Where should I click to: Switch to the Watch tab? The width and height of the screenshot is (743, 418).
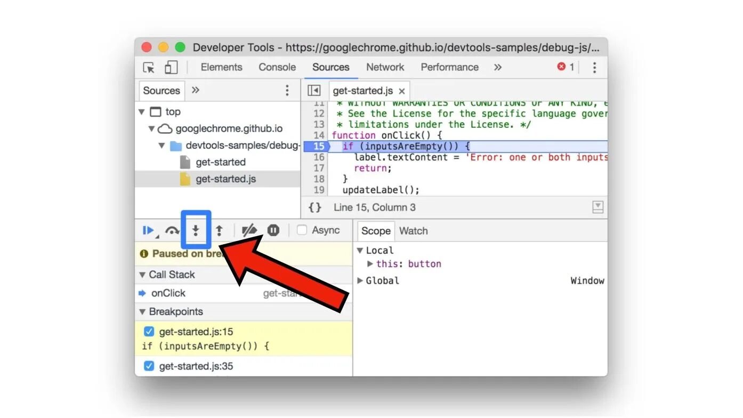414,231
